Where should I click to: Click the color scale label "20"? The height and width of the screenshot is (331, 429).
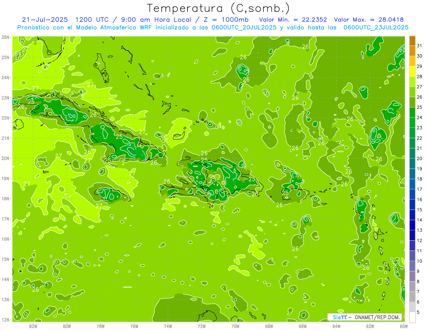(420, 159)
